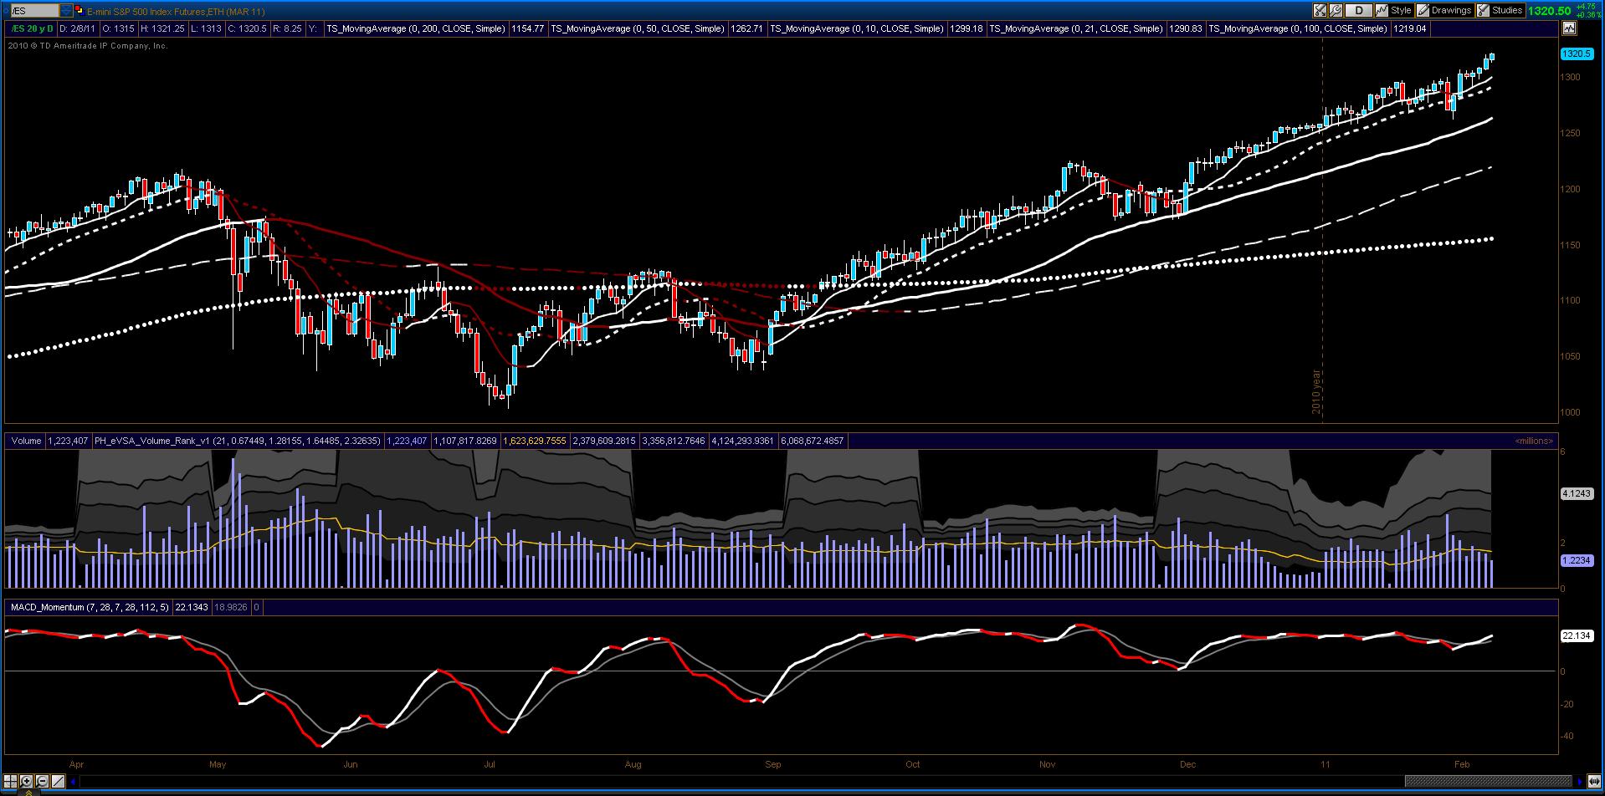Click the 1.2234 volume axis bubble
This screenshot has height=796, width=1605.
pos(1576,560)
